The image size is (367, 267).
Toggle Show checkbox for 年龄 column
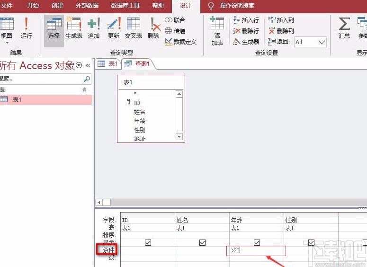257,242
